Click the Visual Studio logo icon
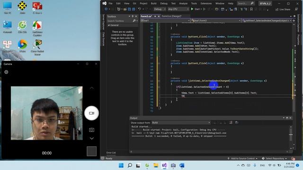 click(x=104, y=3)
